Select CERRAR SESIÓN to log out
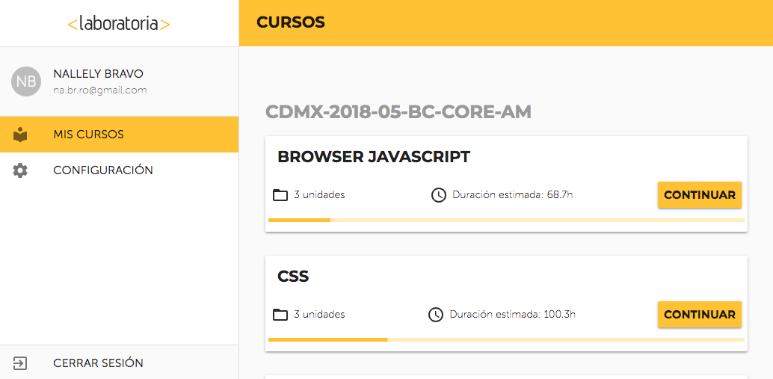Screen dimensions: 773x379 (x=120, y=363)
